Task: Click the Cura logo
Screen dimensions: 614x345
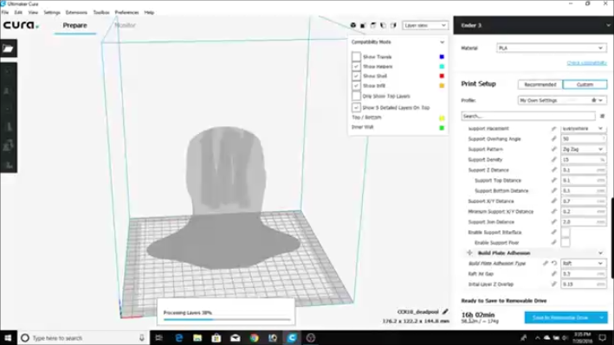Action: pyautogui.click(x=21, y=25)
